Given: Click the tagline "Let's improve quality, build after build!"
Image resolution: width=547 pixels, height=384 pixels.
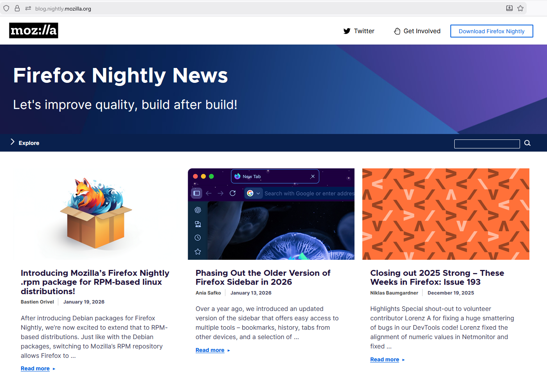Looking at the screenshot, I should pos(125,105).
